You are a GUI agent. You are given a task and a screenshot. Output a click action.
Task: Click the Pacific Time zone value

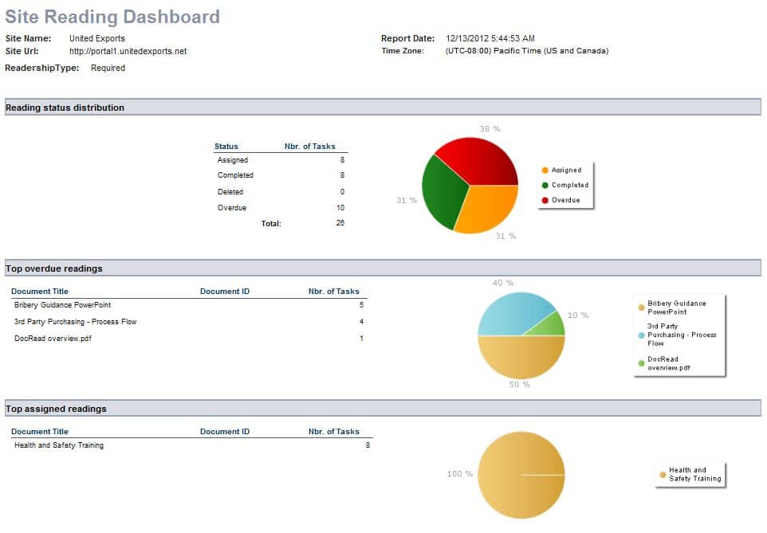pyautogui.click(x=527, y=51)
